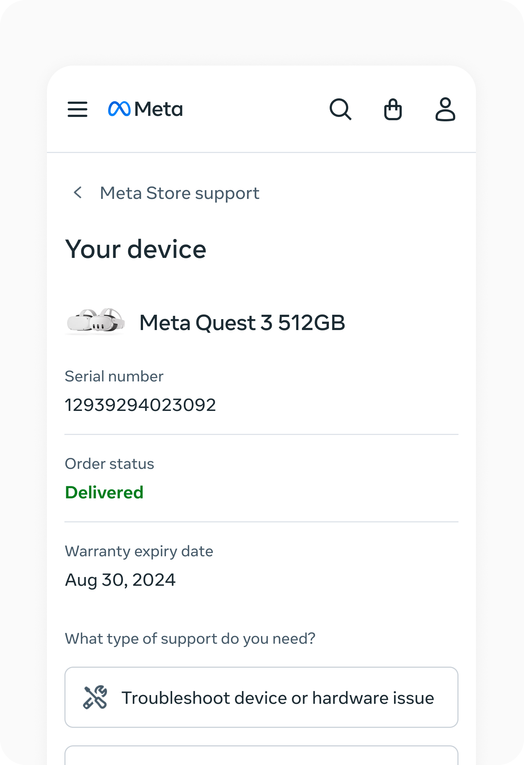Image resolution: width=524 pixels, height=765 pixels.
Task: Click What type of support question text
Action: pos(190,639)
